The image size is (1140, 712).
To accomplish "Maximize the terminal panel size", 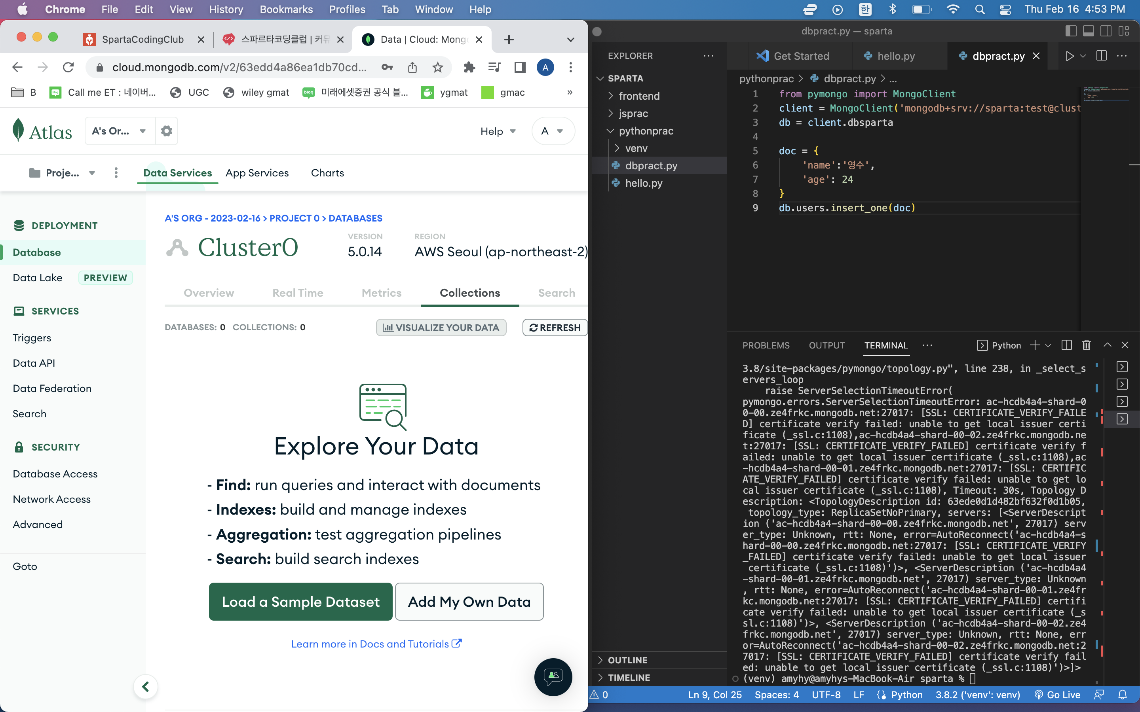I will 1108,345.
